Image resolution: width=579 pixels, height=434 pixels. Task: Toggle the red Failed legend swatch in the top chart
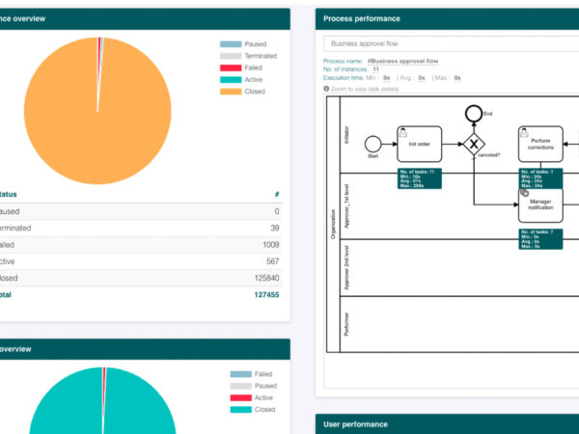point(231,68)
